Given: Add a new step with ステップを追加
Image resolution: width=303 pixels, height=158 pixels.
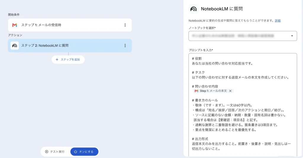Looking at the screenshot, I should click(x=68, y=60).
